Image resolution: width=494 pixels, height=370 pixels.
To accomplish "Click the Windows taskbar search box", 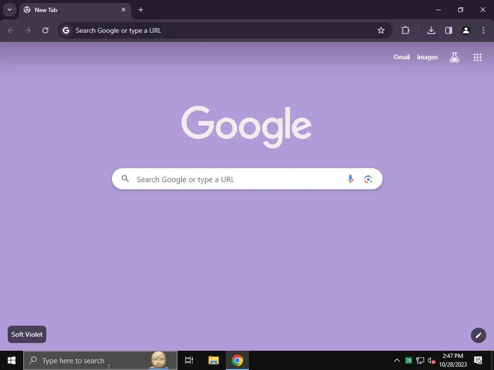I will [100, 360].
